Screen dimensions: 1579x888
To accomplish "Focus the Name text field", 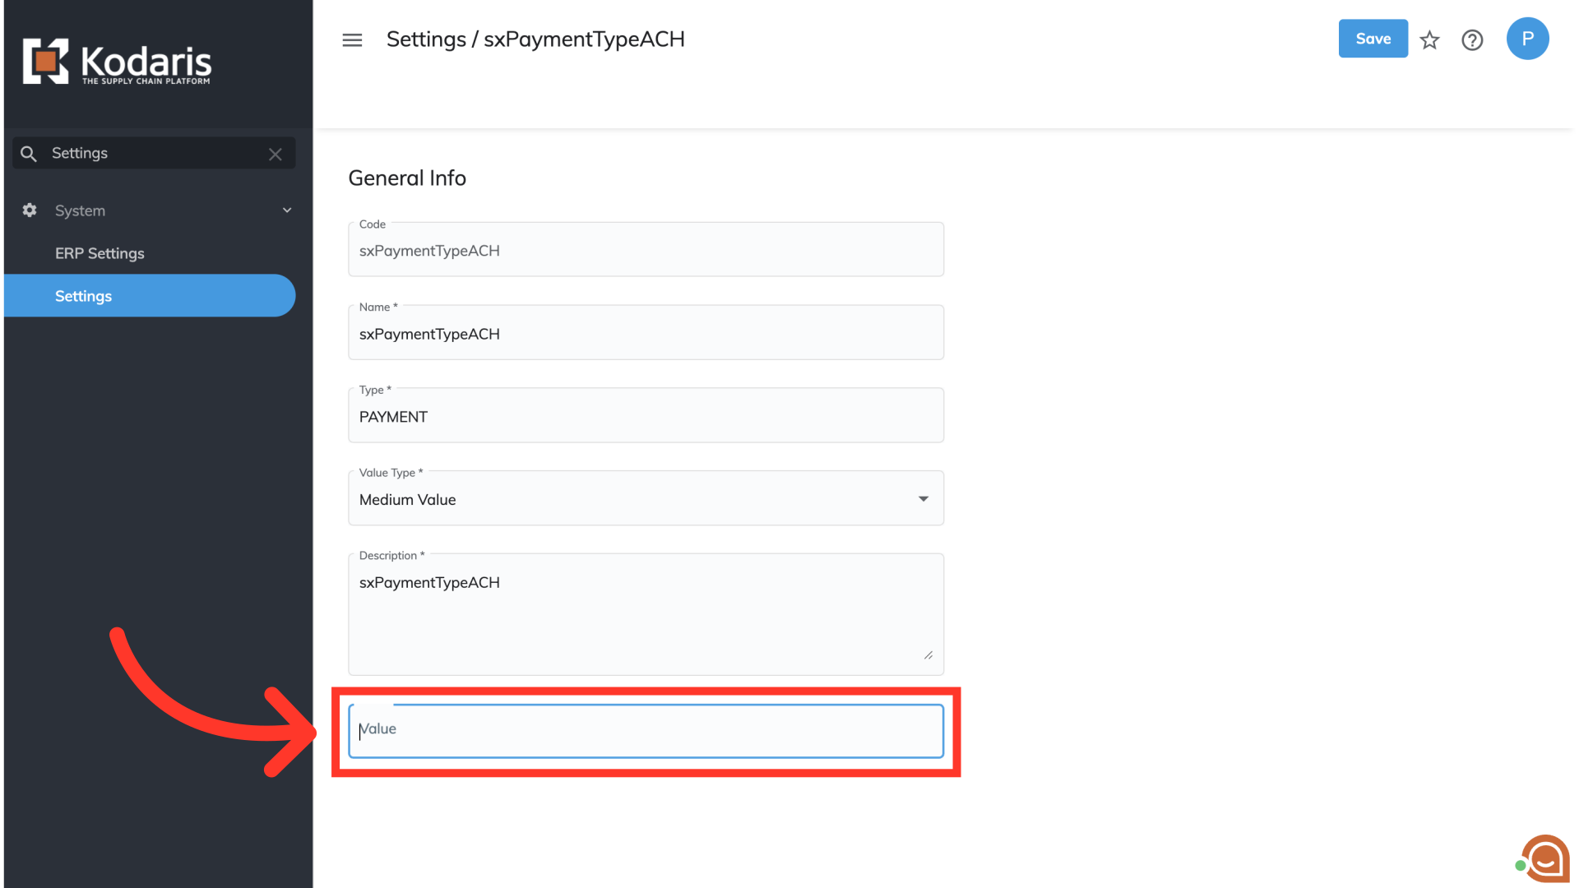I will point(646,334).
